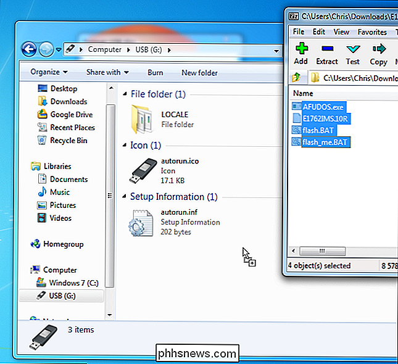Open 7-Zip Favorites menu
The image size is (398, 364).
coord(372,32)
